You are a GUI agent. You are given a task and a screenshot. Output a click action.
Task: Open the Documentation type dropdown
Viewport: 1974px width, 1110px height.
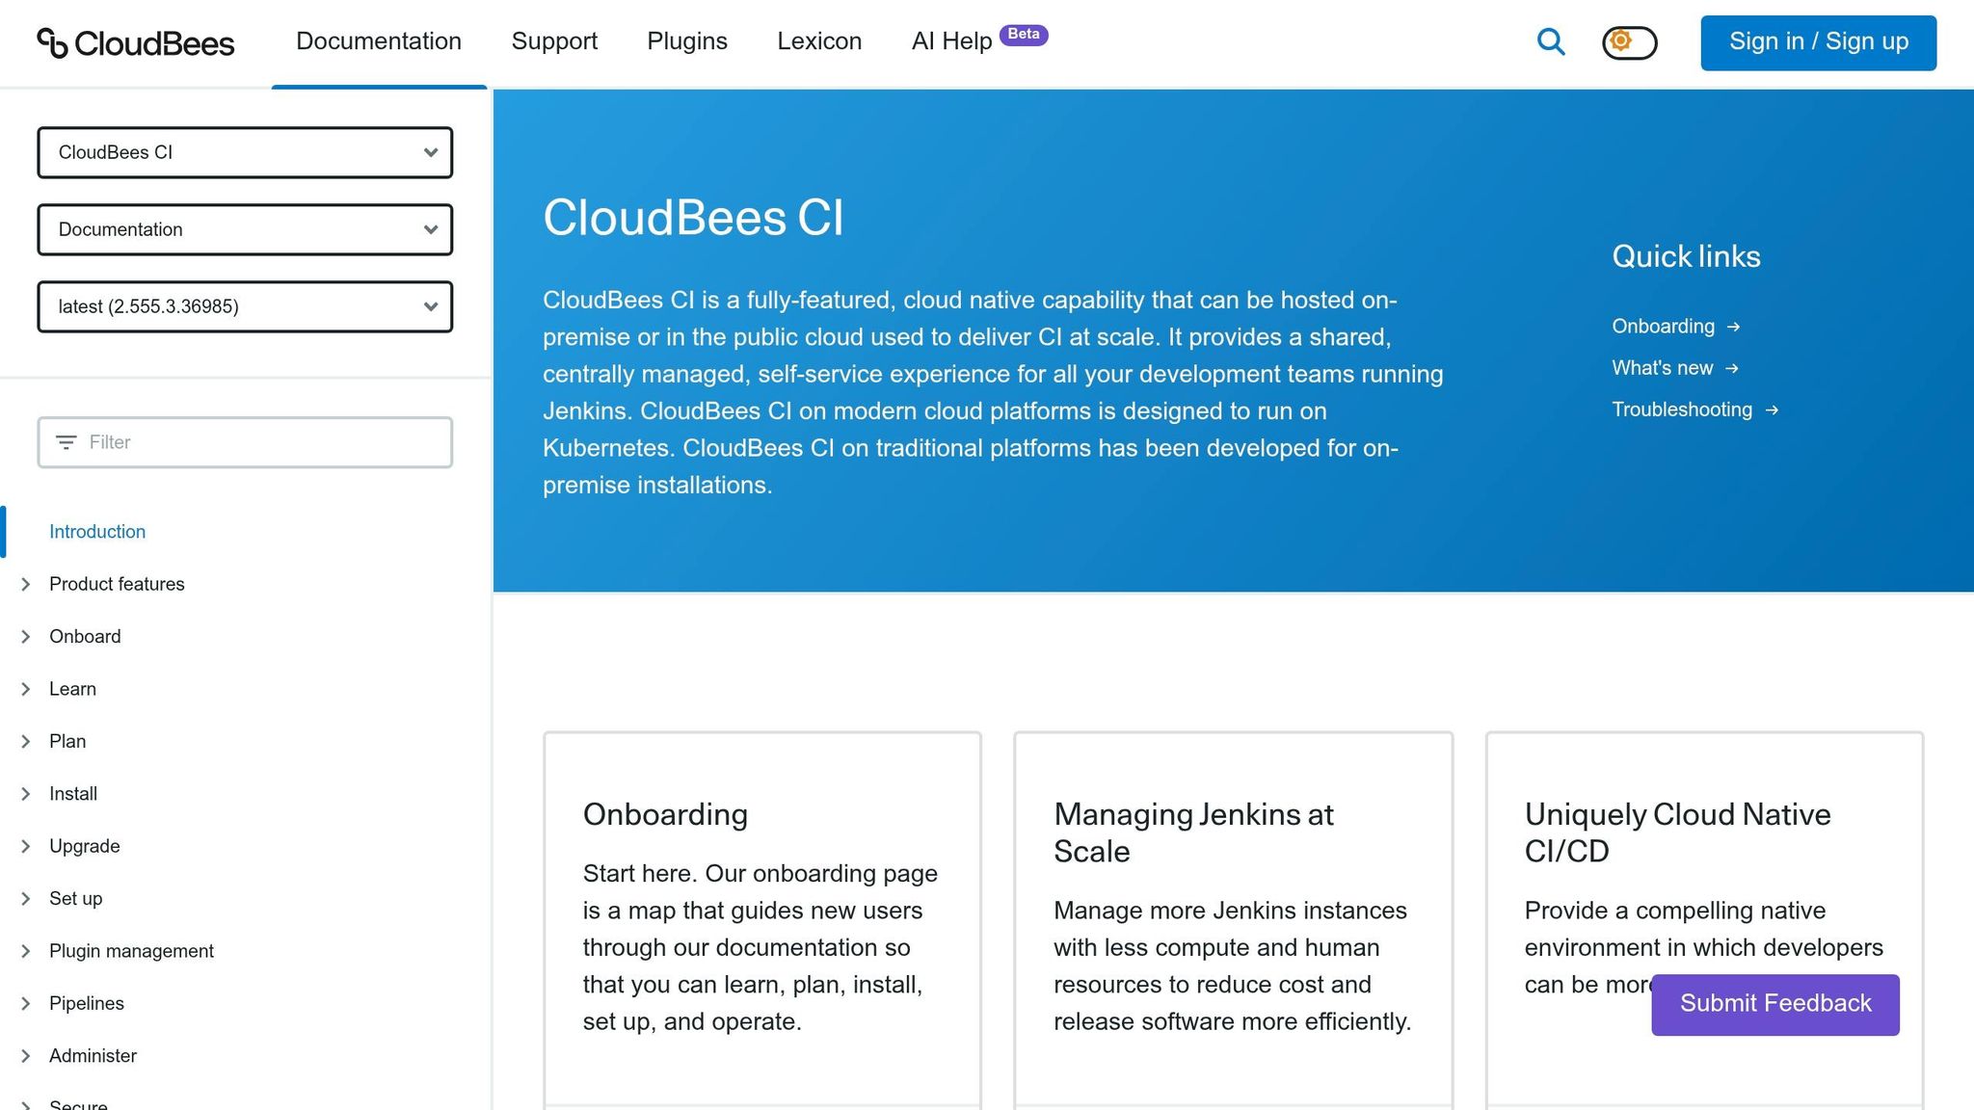[245, 229]
